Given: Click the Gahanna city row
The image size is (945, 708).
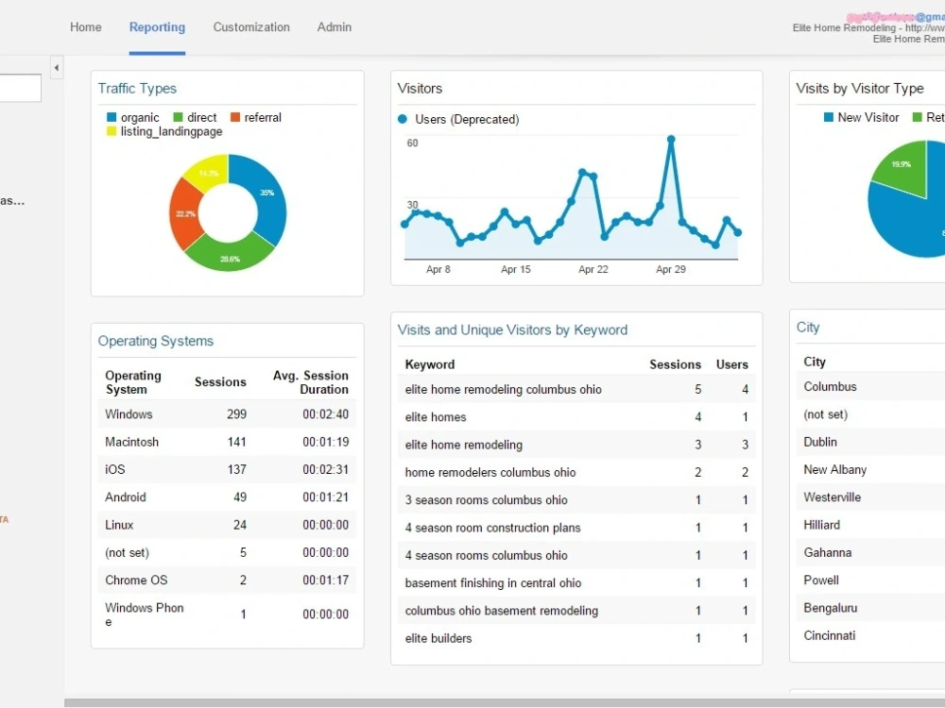Looking at the screenshot, I should (870, 552).
